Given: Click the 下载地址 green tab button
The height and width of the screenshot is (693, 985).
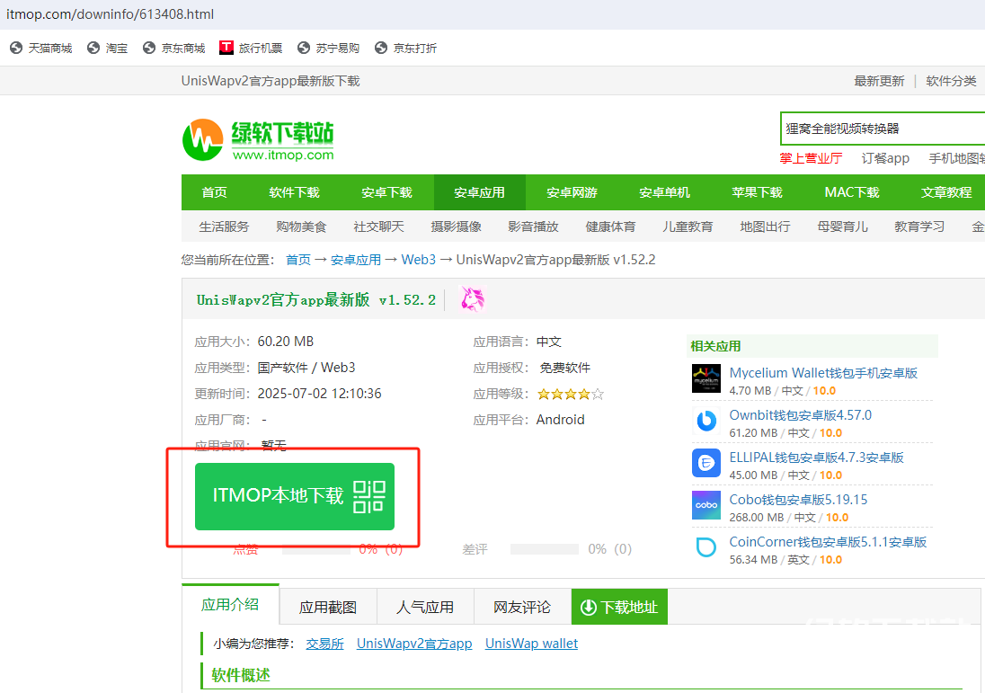Looking at the screenshot, I should (x=619, y=608).
